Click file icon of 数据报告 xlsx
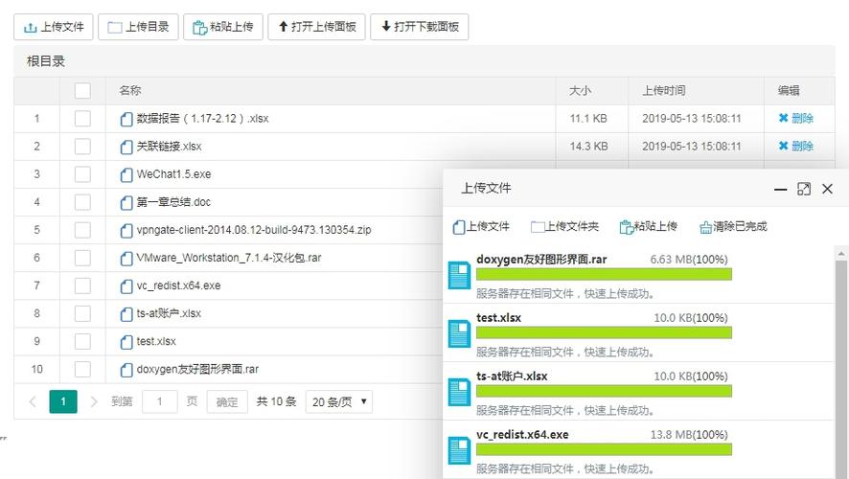Screen dimensions: 849x479 [x=126, y=119]
